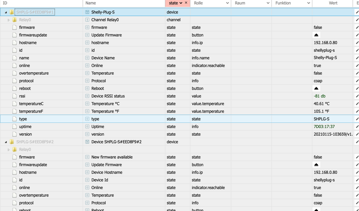The height and width of the screenshot is (211, 359).
Task: Click the edit pencil on the uptime row
Action: (357, 127)
